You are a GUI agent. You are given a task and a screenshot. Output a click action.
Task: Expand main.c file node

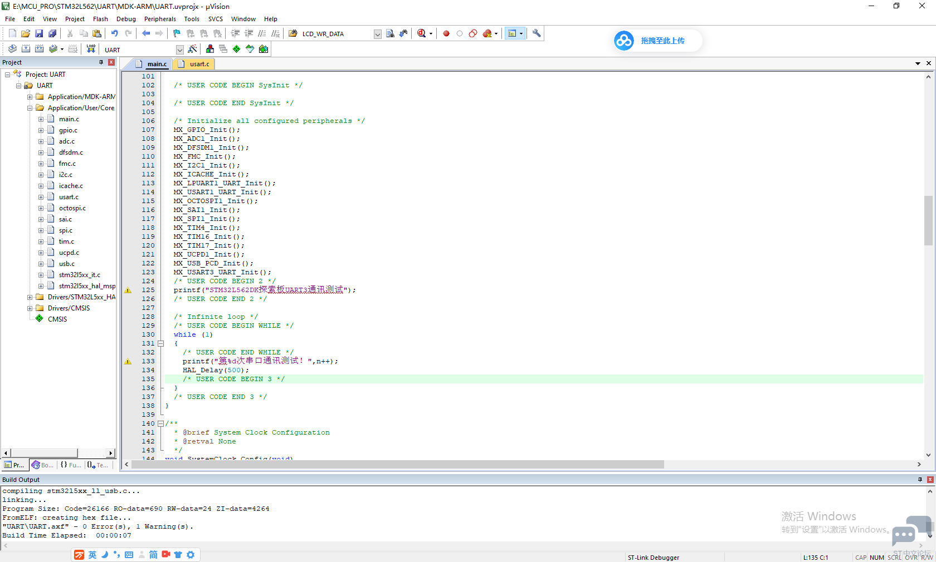click(x=41, y=119)
